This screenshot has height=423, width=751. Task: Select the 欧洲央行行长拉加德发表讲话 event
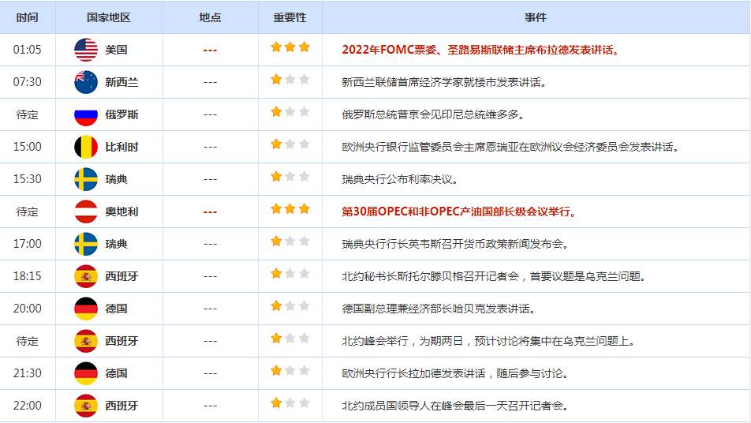(455, 373)
